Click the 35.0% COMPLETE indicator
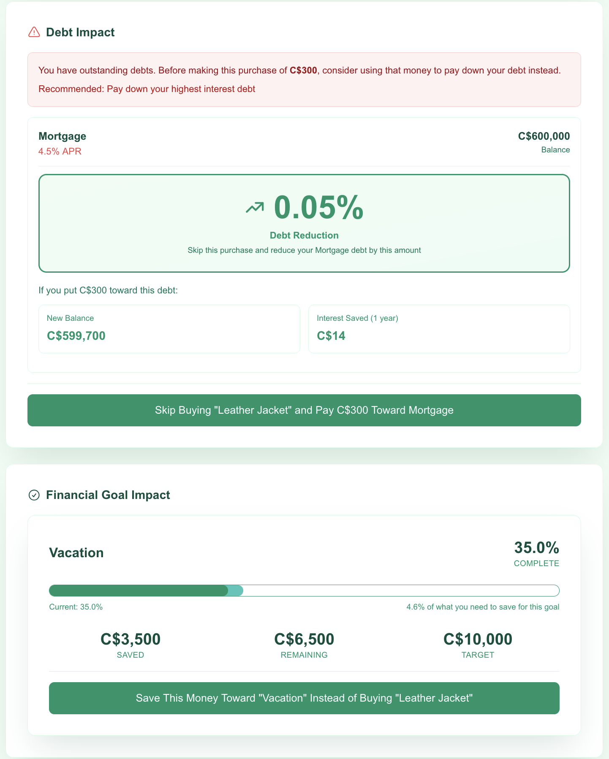 (536, 553)
